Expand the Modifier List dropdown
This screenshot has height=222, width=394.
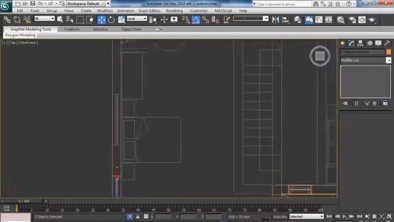click(388, 60)
